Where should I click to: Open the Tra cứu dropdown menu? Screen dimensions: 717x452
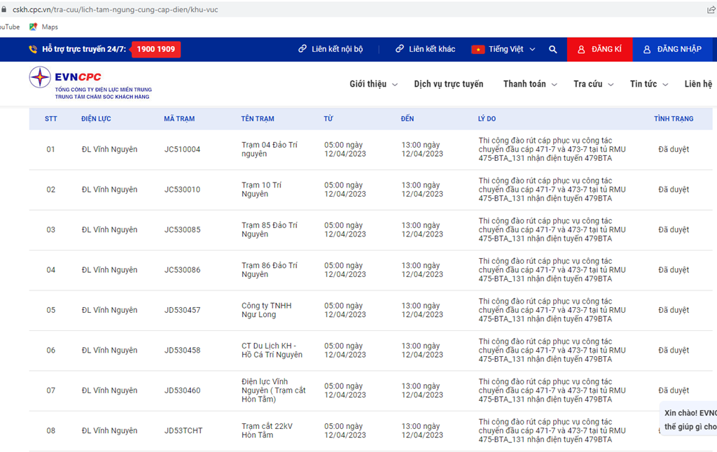click(593, 84)
